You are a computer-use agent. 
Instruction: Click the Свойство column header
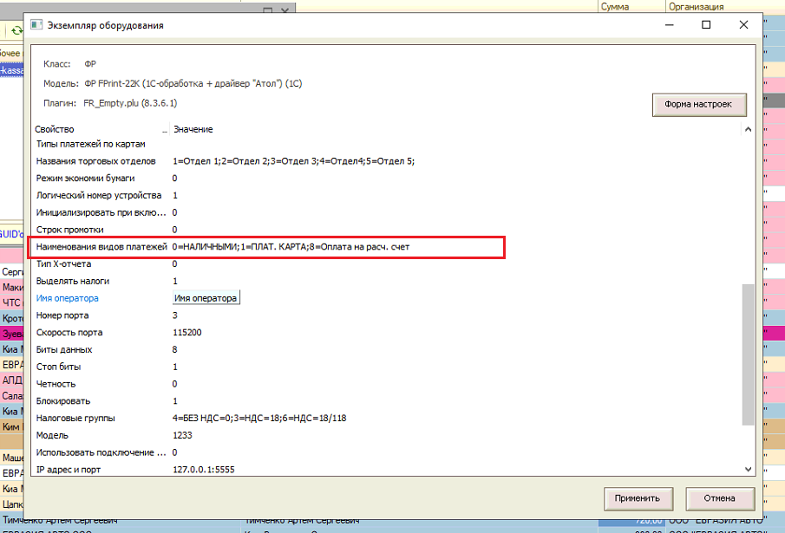pyautogui.click(x=55, y=129)
